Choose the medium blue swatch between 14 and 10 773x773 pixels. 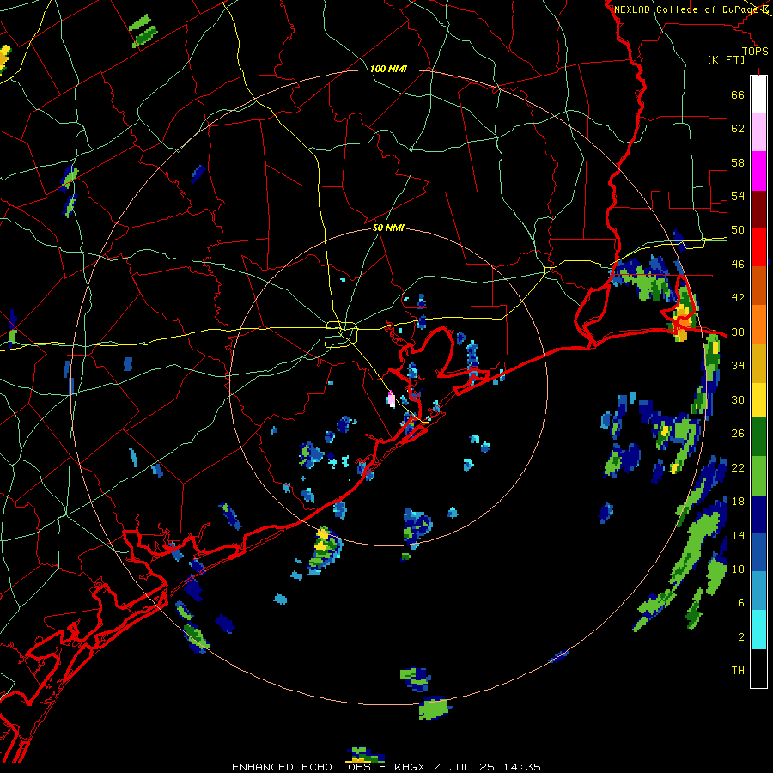(x=758, y=552)
